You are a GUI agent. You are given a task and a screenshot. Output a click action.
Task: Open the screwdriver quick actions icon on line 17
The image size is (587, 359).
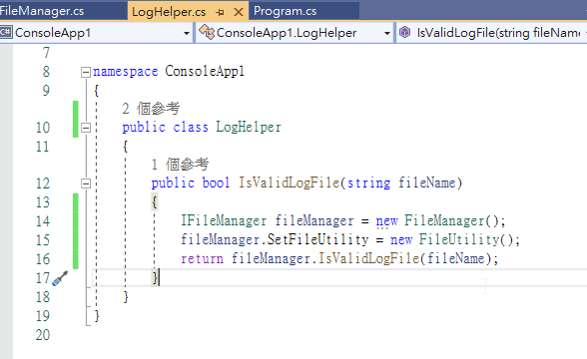pos(60,278)
